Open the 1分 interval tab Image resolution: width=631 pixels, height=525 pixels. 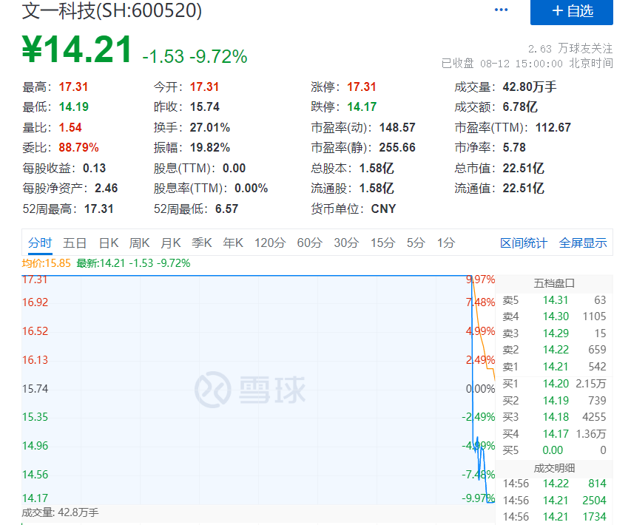point(445,243)
